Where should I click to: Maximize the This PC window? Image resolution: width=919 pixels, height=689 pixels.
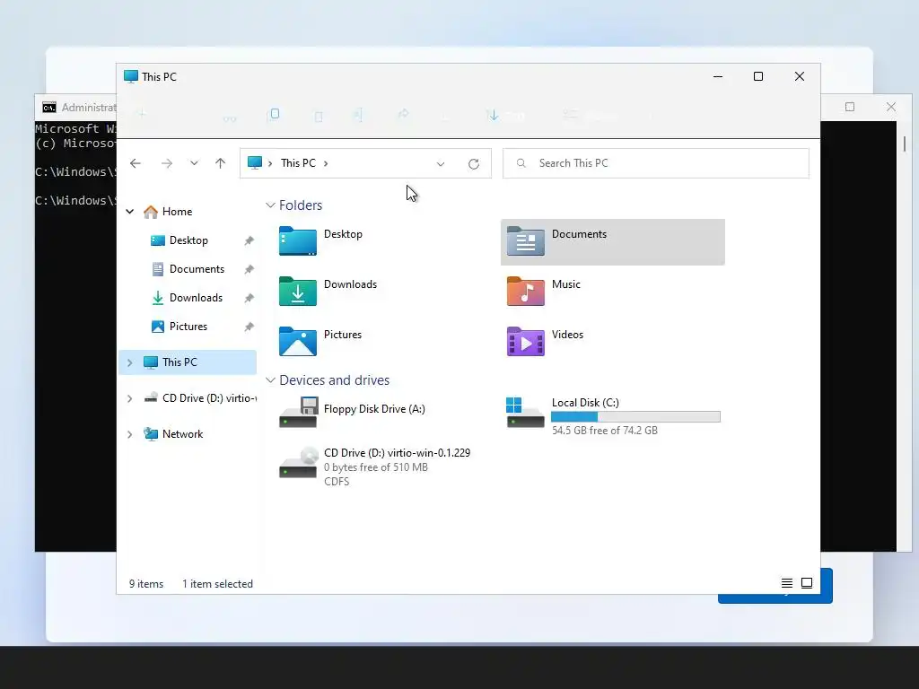(758, 77)
